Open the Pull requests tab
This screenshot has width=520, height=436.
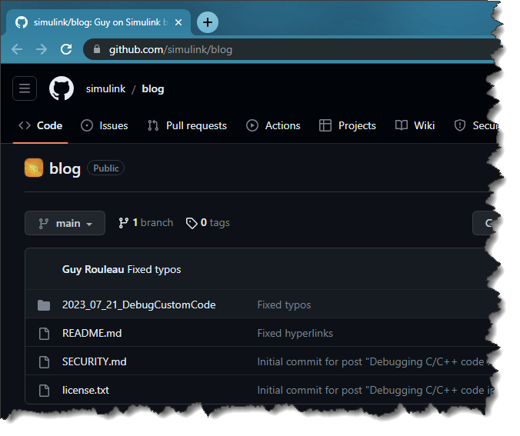pyautogui.click(x=187, y=125)
